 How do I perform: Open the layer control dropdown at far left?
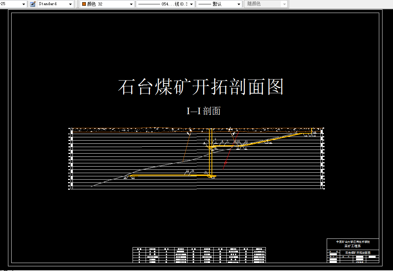(23, 4)
